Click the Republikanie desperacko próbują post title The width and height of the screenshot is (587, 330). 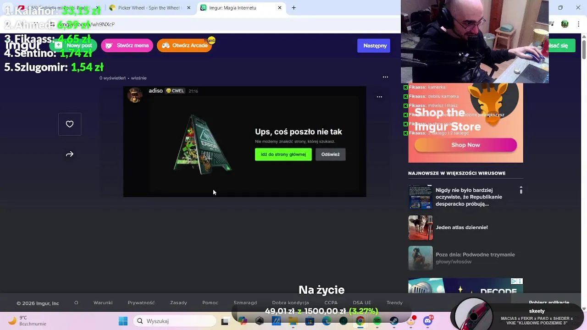pos(469,197)
